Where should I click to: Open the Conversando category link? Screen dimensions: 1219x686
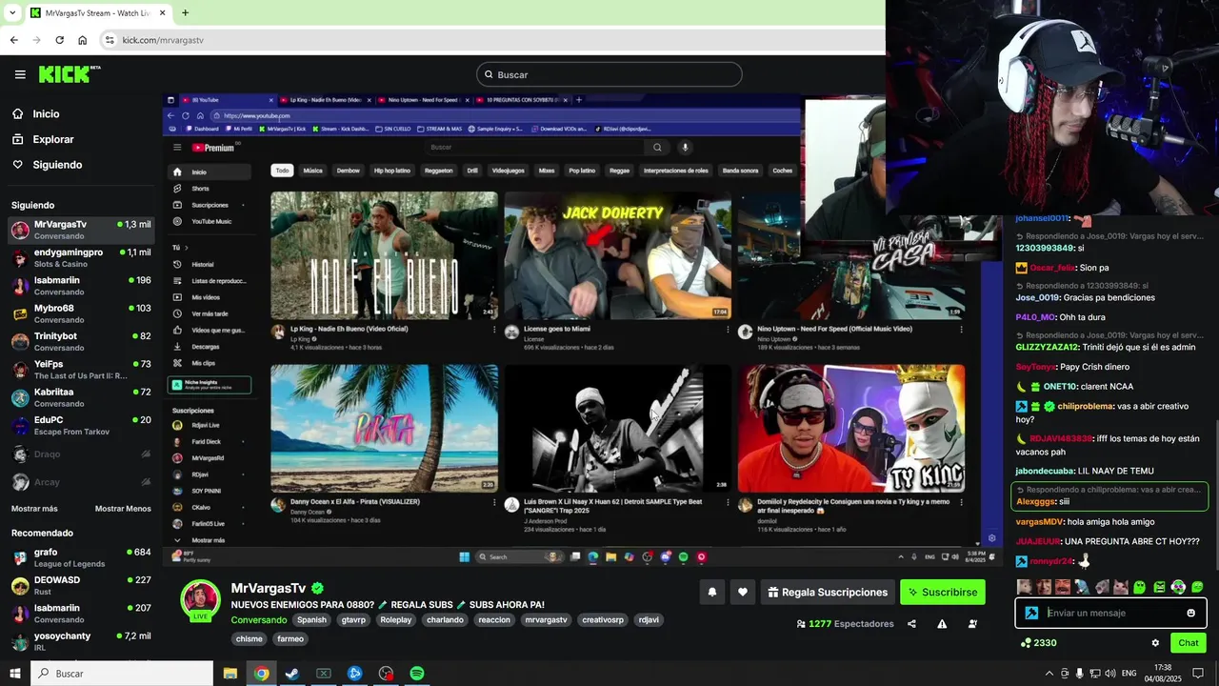point(259,619)
